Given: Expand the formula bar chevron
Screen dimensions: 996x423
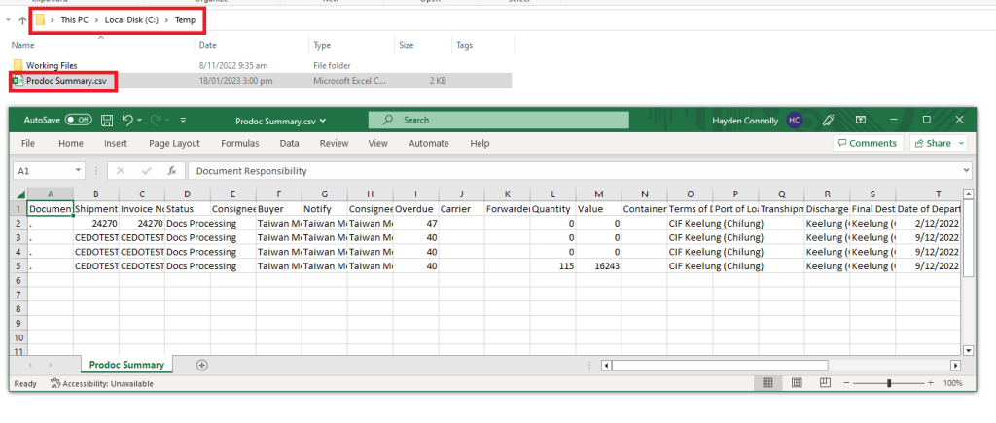Looking at the screenshot, I should coord(966,170).
